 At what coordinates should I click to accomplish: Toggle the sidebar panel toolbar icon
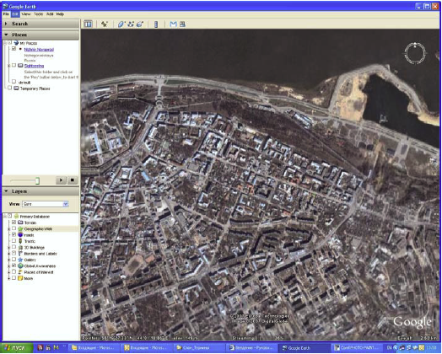(88, 24)
